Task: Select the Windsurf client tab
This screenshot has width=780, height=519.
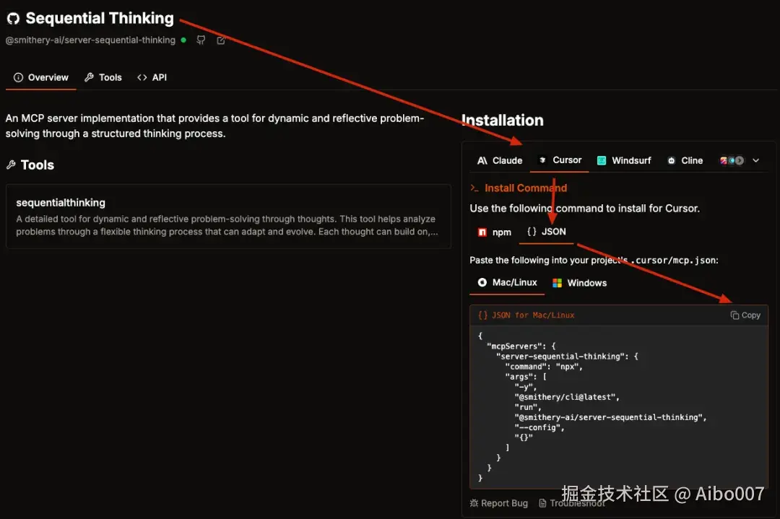Action: click(624, 160)
